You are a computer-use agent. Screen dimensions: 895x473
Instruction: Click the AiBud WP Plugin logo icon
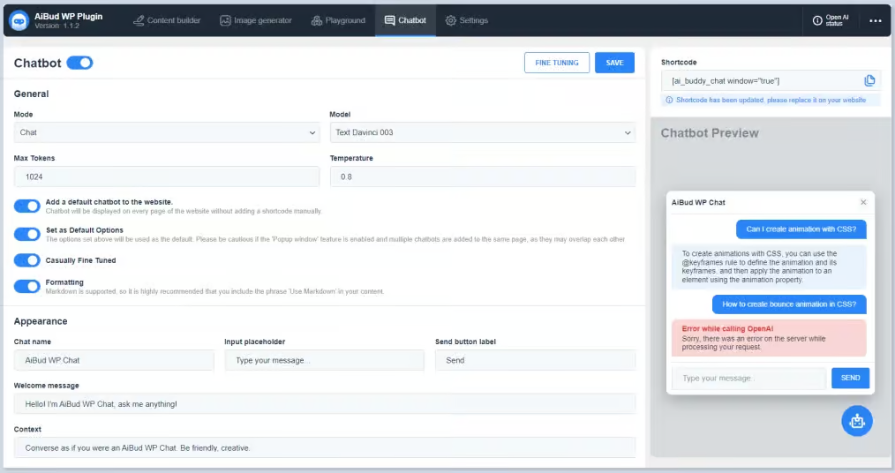click(x=19, y=20)
